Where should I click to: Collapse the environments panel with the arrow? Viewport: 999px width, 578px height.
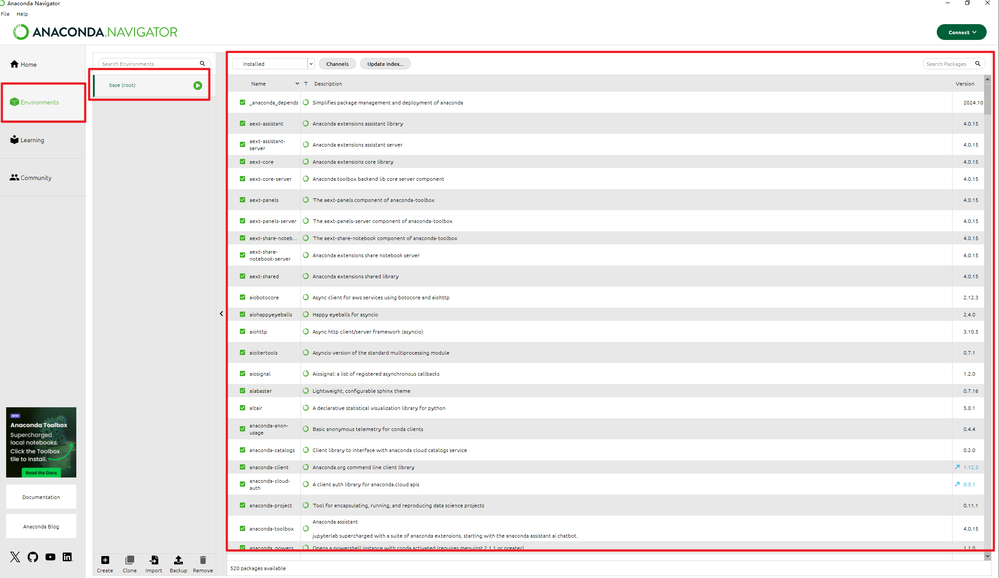click(x=221, y=314)
